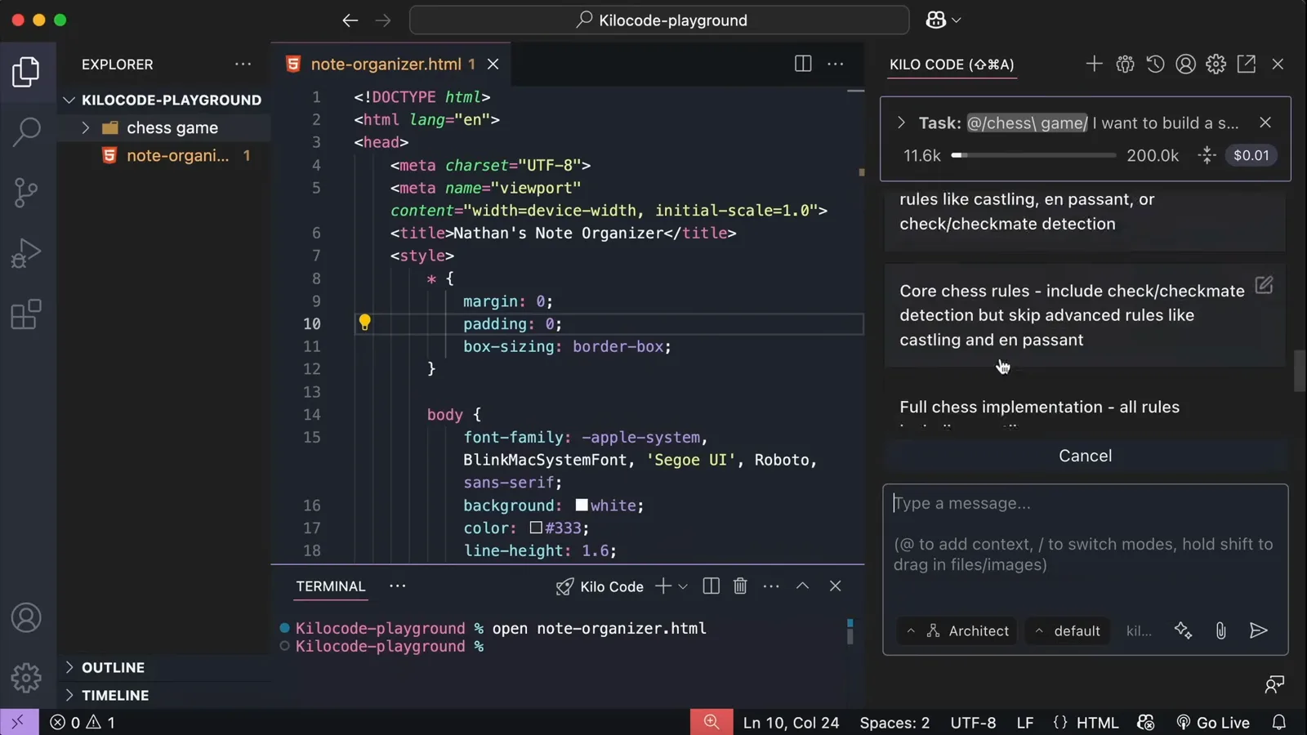Open Kilo Code settings gear
The width and height of the screenshot is (1307, 735).
pyautogui.click(x=1216, y=64)
